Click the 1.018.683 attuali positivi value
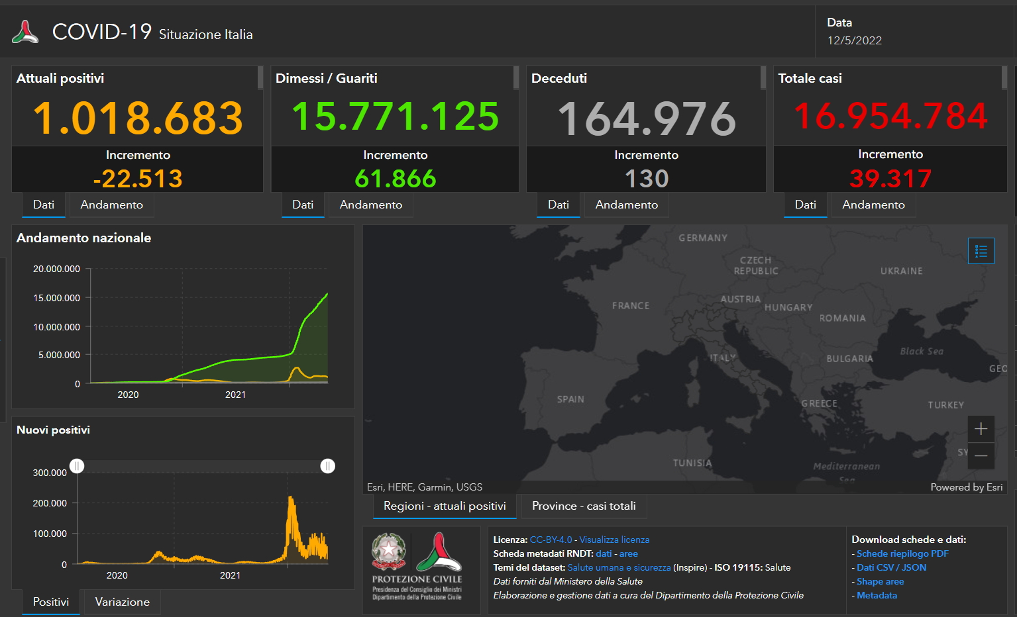This screenshot has width=1017, height=617. (x=138, y=119)
